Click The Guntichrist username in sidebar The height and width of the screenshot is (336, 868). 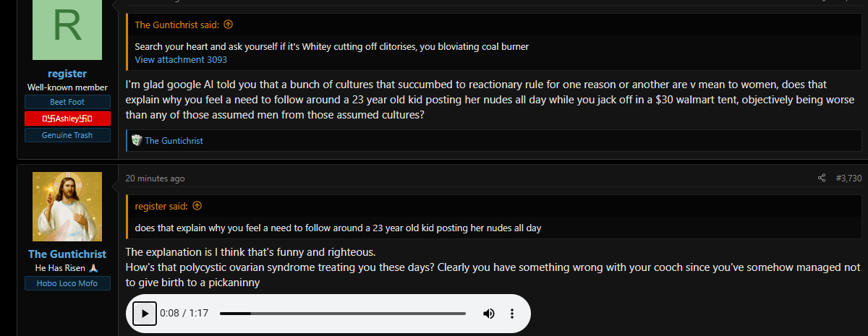coord(67,254)
